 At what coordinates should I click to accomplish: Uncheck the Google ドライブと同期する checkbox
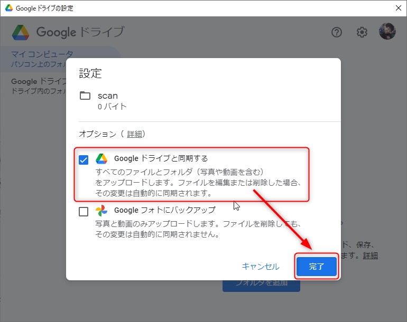[84, 160]
